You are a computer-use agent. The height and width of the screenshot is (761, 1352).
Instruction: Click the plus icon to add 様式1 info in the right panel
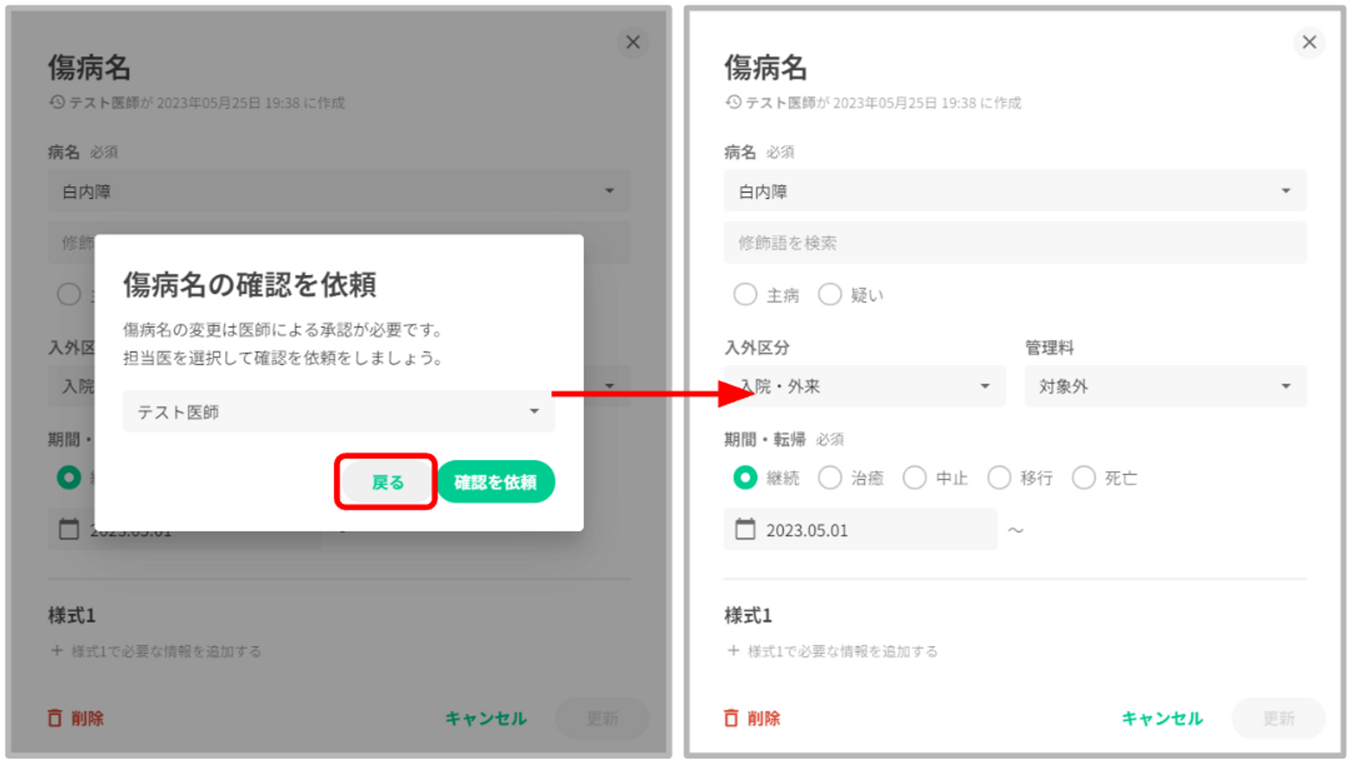tap(733, 651)
